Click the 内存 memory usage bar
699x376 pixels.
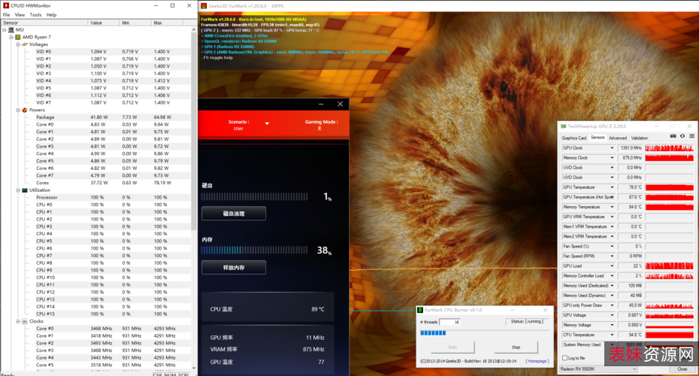coord(254,250)
